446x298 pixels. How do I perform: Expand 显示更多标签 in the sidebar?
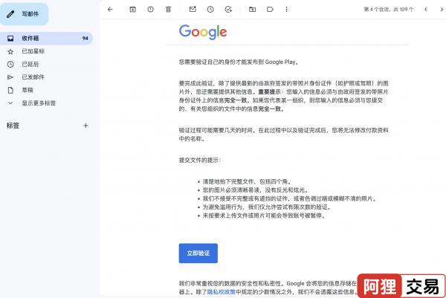[x=39, y=103]
